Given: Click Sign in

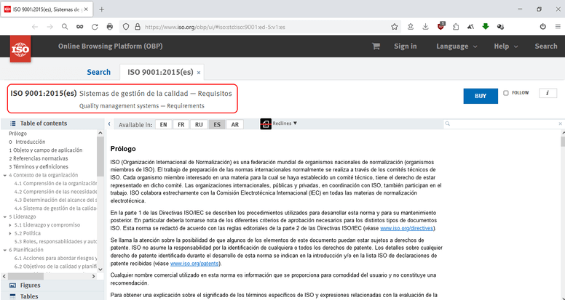Looking at the screenshot, I should click(406, 46).
